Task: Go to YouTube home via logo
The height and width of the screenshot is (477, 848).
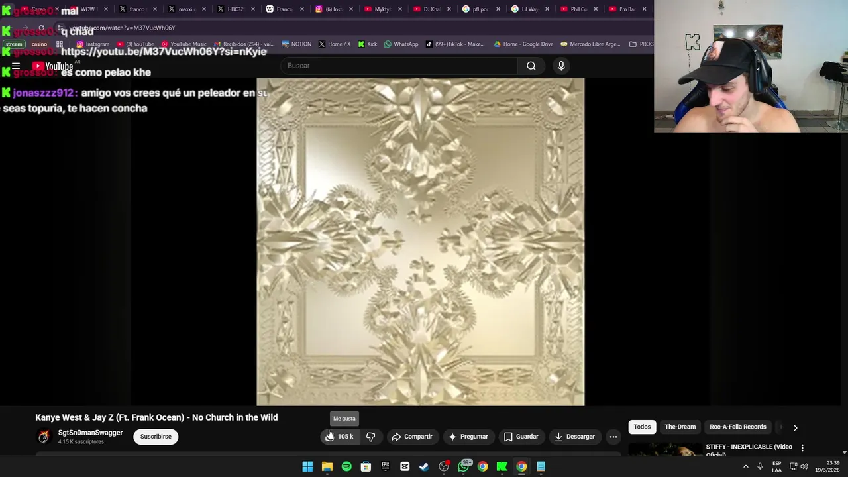Action: click(52, 66)
